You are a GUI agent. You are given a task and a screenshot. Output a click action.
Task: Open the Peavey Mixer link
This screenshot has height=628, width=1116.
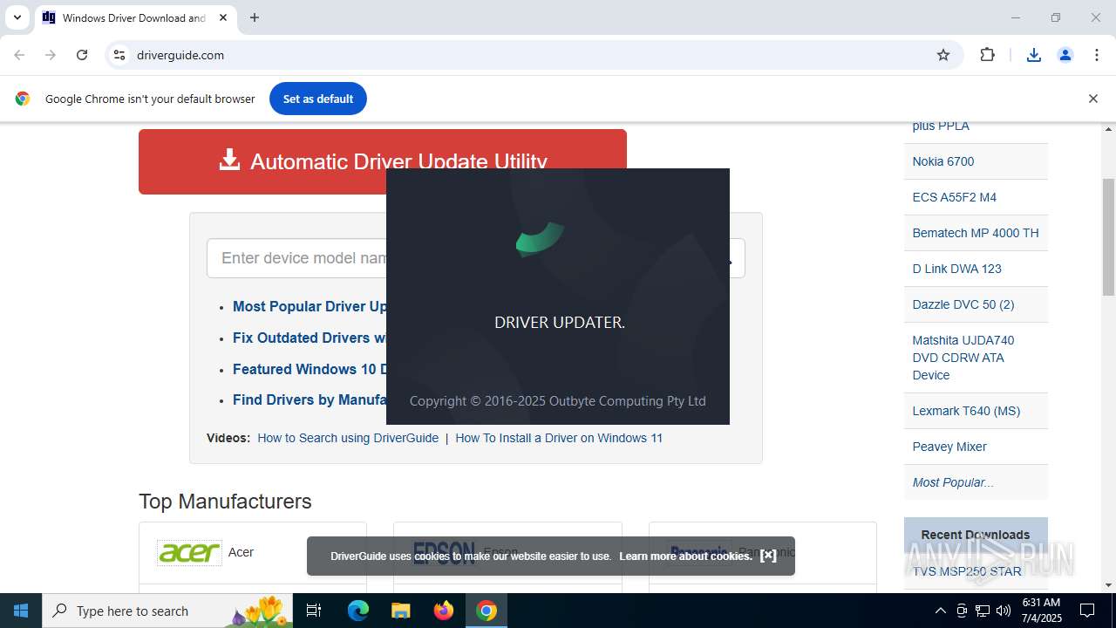[x=949, y=447]
